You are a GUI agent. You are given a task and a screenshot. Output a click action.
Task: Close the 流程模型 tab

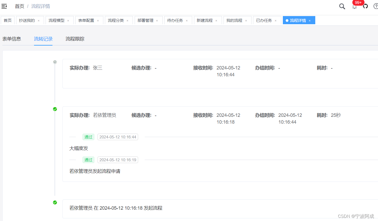[x=68, y=21]
